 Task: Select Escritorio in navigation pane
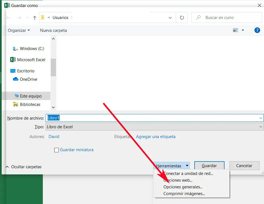coord(22,71)
